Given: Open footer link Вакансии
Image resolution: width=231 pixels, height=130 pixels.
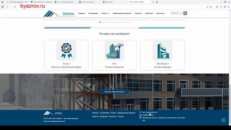Looking at the screenshot, I should (x=104, y=116).
